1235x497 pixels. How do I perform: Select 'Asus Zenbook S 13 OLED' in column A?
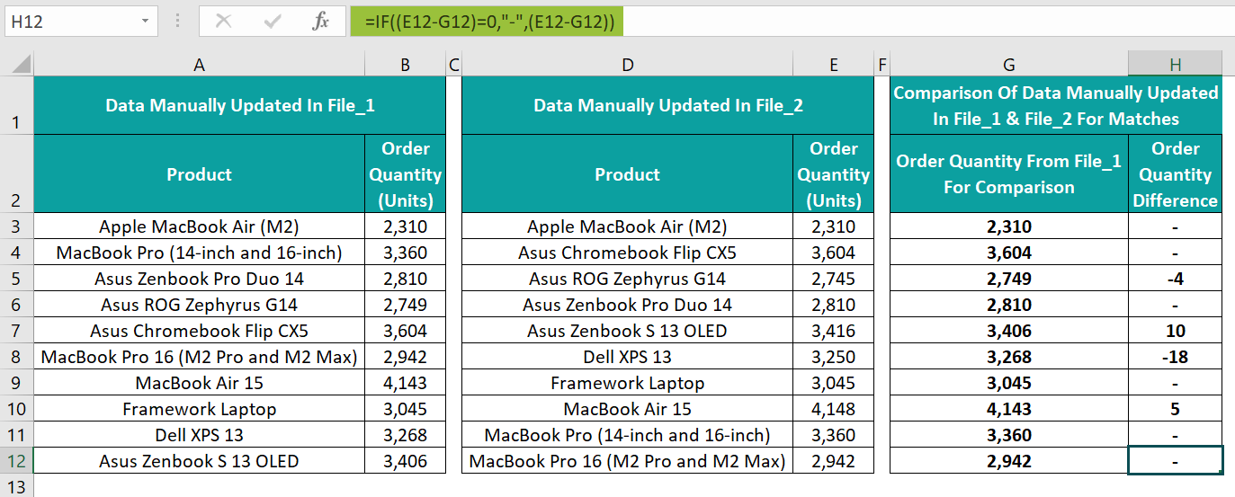point(199,461)
